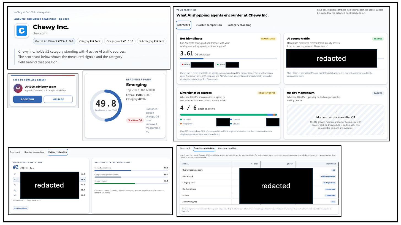
Task: Open the chewy.com link under the company name
Action: [40, 33]
